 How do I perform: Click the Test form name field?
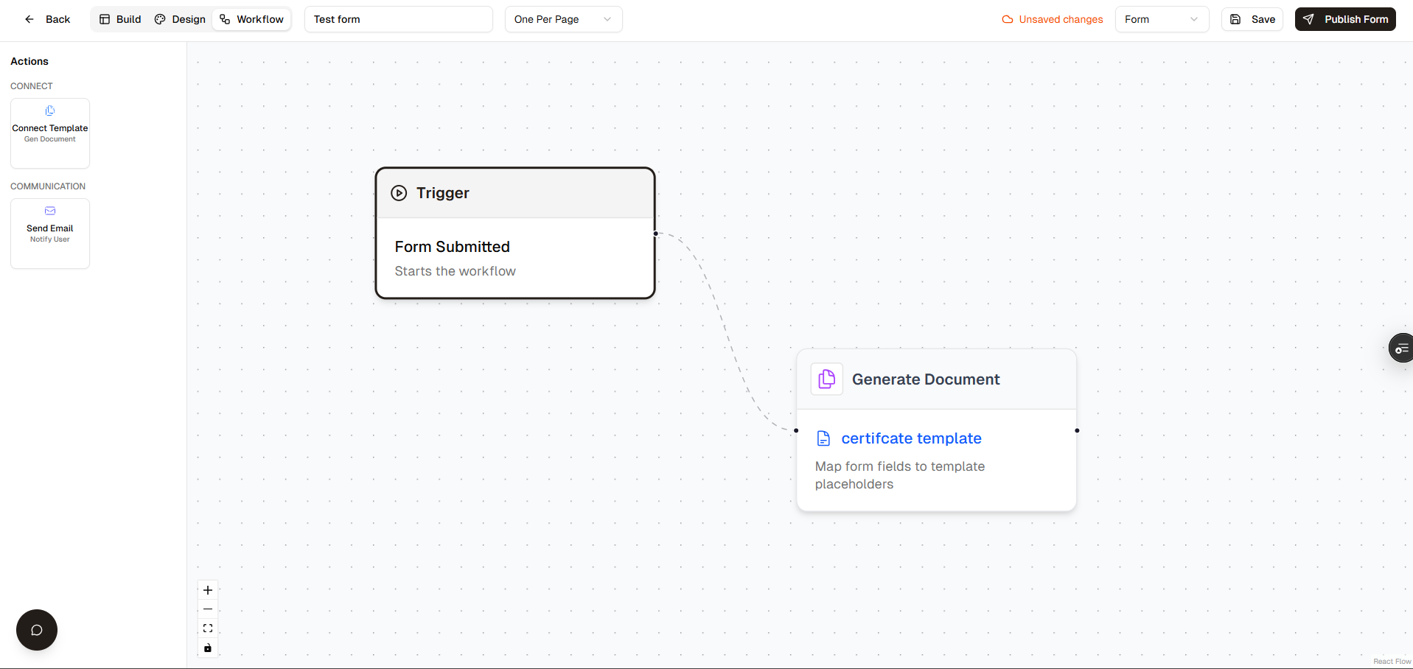(x=398, y=19)
